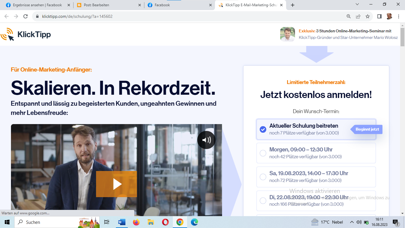The image size is (405, 228).
Task: Open the Chrome taskbar icon
Action: coord(180,222)
